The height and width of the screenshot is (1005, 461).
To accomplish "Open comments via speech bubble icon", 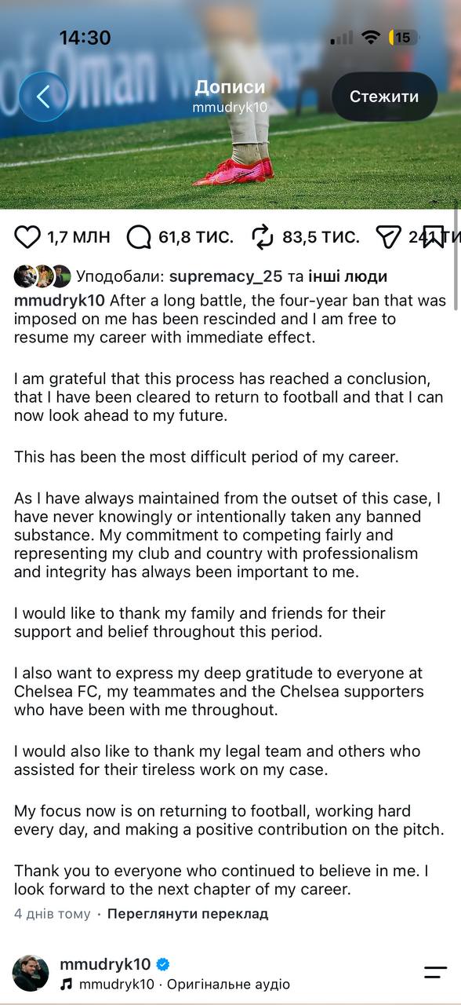I will coord(139,236).
